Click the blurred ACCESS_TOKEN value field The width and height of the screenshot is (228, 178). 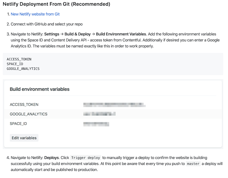[114, 105]
